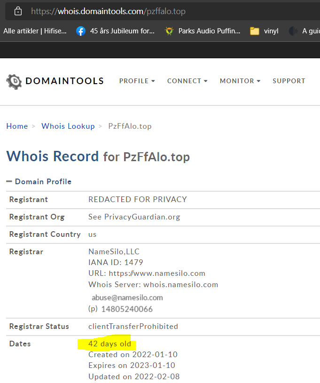
Task: Click the DOMAINTOOLS brand name
Action: point(65,81)
